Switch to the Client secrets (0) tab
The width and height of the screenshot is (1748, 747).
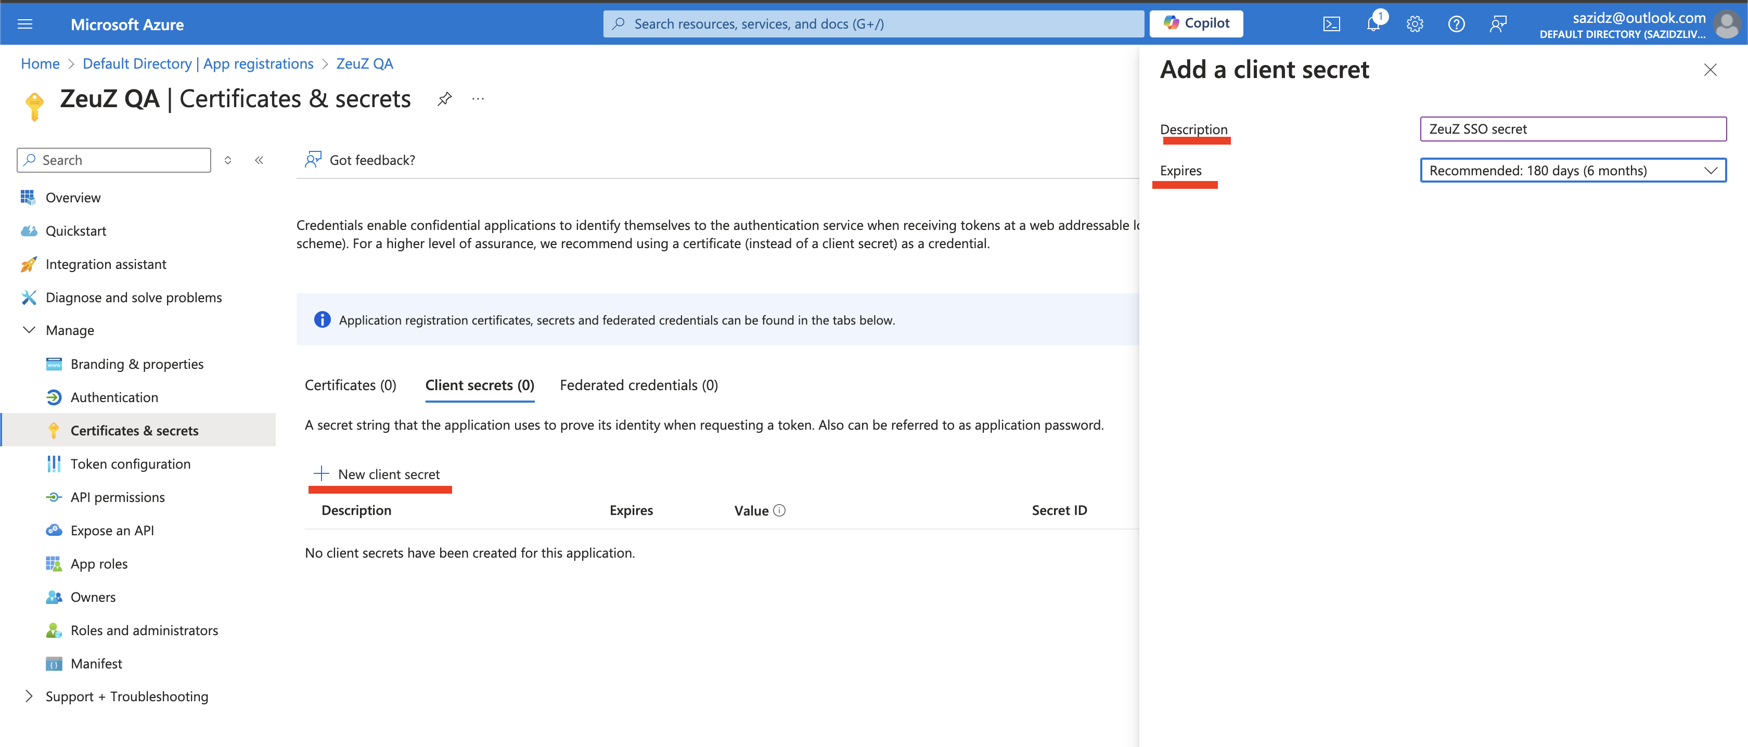coord(480,385)
